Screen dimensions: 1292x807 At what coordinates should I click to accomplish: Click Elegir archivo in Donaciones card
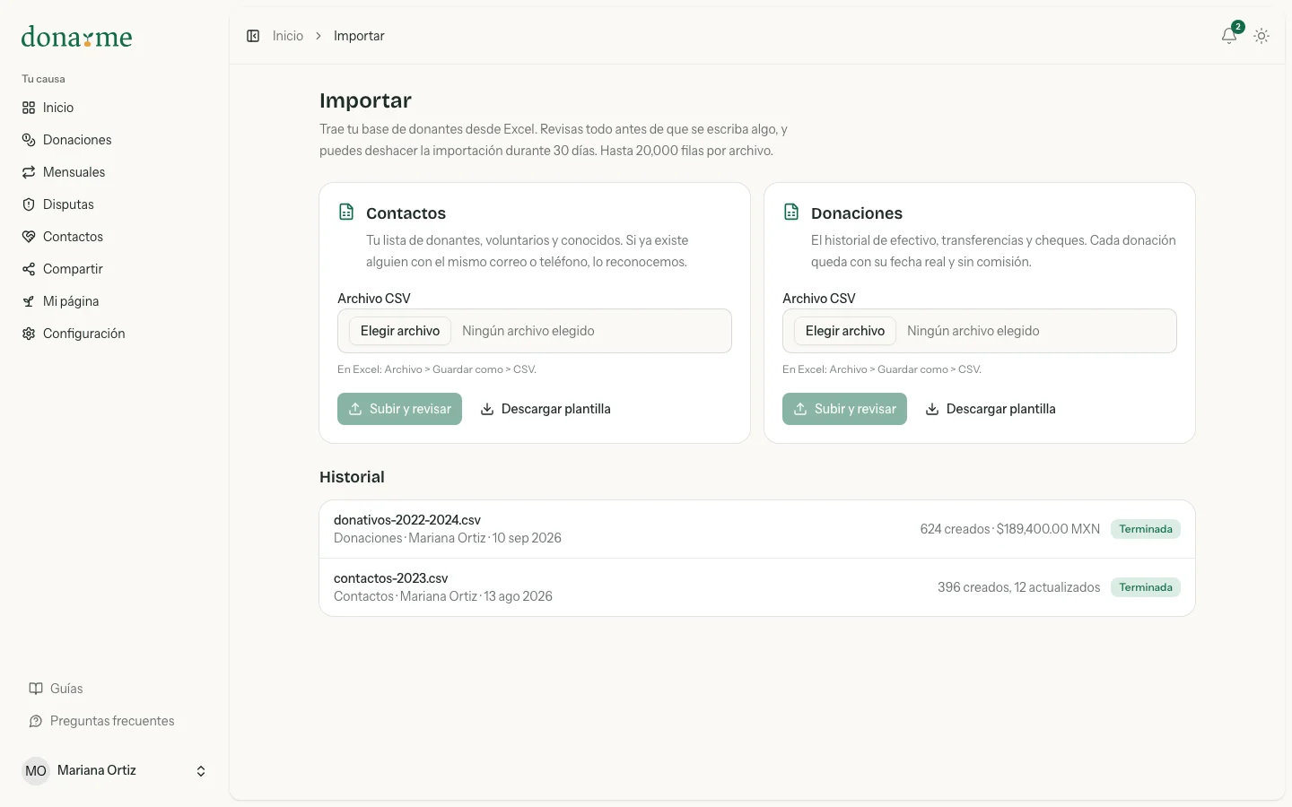click(x=845, y=331)
